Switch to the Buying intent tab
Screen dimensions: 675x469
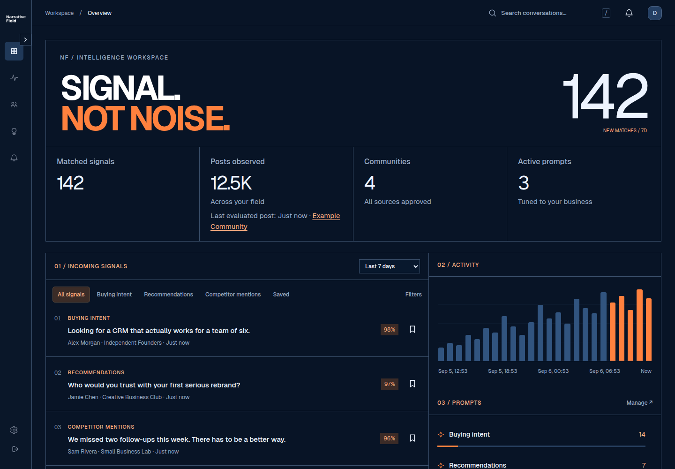(114, 295)
